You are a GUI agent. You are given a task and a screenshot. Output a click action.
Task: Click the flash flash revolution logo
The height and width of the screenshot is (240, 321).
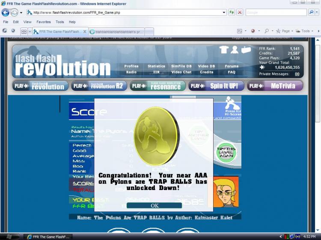pyautogui.click(x=63, y=65)
